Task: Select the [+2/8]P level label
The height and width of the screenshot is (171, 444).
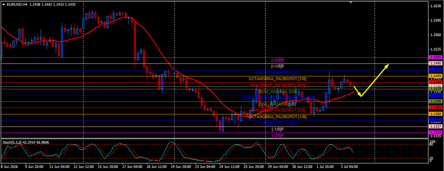Action: 277,60
